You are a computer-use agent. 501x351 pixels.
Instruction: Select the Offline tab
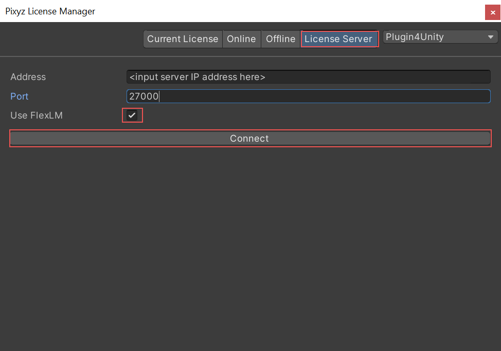[280, 39]
